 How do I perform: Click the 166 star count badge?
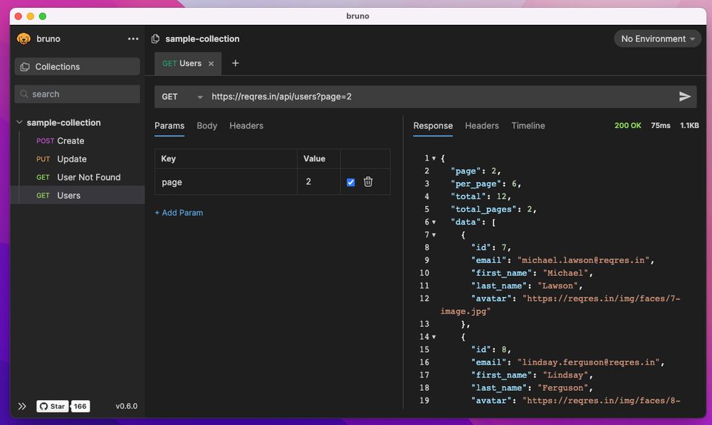click(80, 406)
